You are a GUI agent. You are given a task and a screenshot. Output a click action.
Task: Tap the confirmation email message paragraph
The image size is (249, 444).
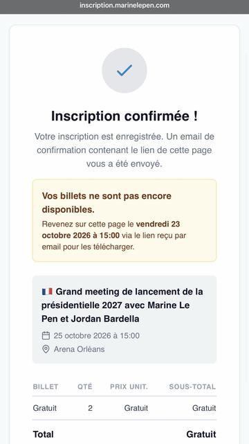point(124,150)
